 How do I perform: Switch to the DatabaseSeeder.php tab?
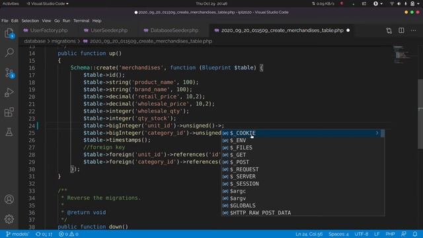pyautogui.click(x=174, y=30)
